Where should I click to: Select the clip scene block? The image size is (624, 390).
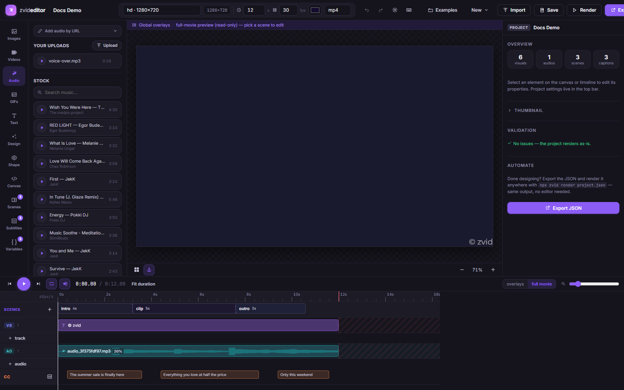[x=184, y=308]
